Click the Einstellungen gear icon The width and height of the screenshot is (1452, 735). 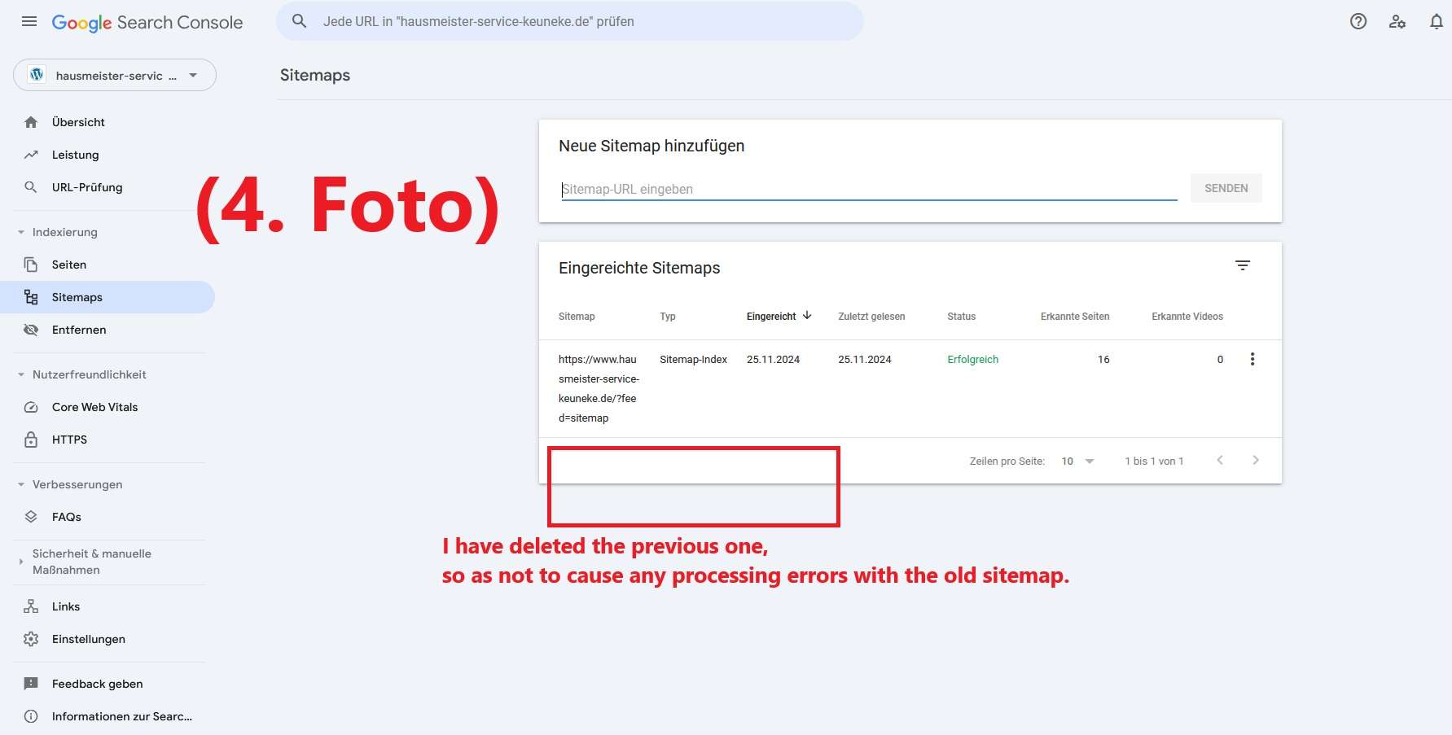[x=31, y=639]
